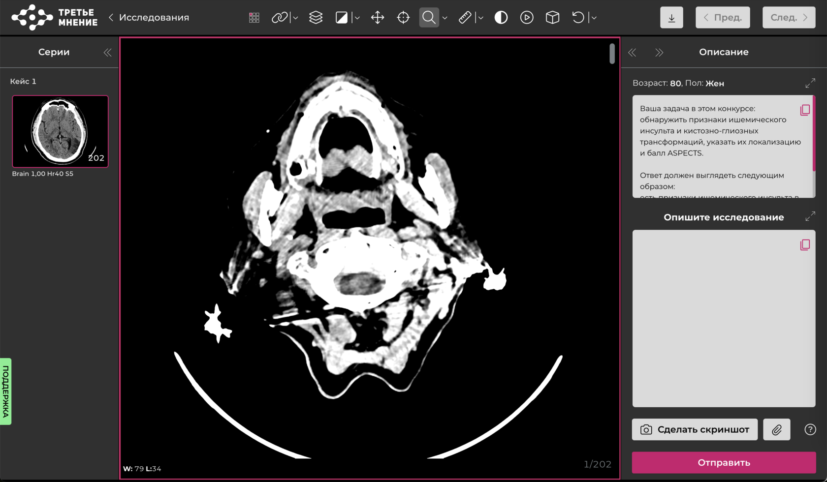Select the Brain 1,00 Hr40 S5 thumbnail
827x482 pixels.
[x=60, y=131]
